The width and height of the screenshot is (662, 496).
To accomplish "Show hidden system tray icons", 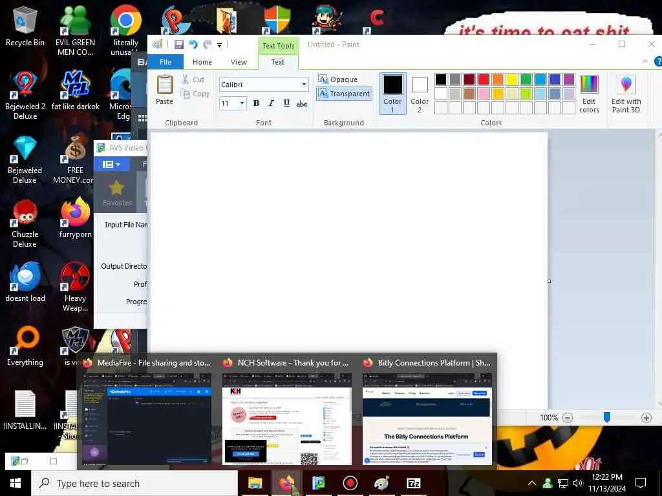I will [532, 483].
